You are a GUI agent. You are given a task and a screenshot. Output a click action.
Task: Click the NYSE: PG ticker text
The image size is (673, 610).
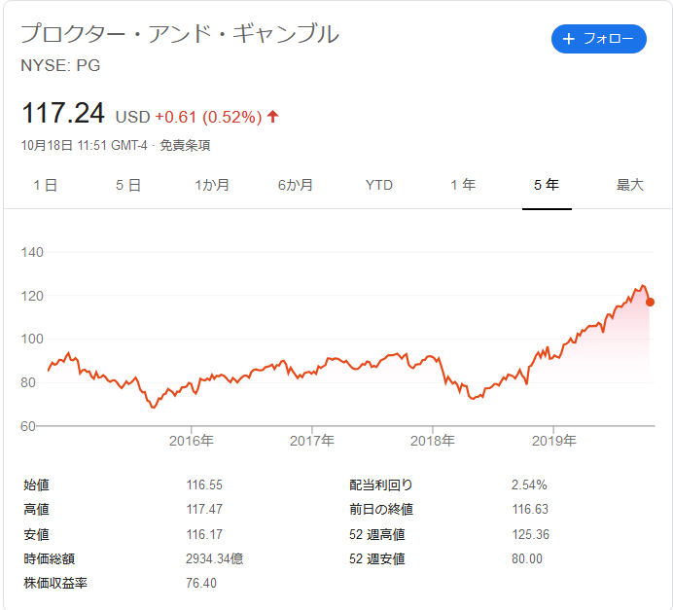pos(60,66)
